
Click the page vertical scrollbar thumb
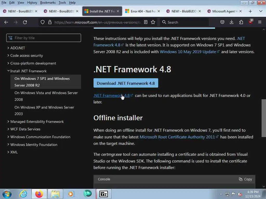coord(264,118)
